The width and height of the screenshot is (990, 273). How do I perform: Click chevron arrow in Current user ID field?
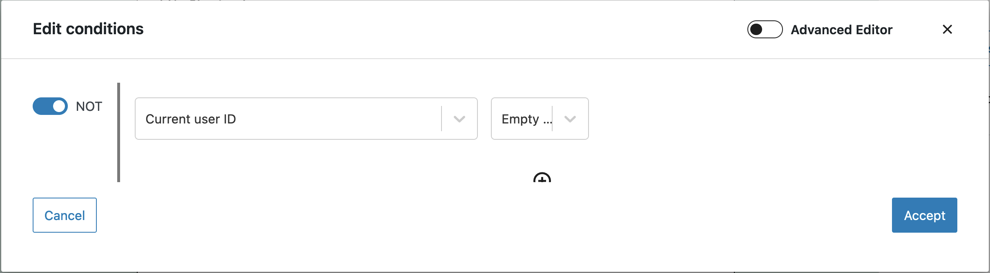tap(459, 119)
